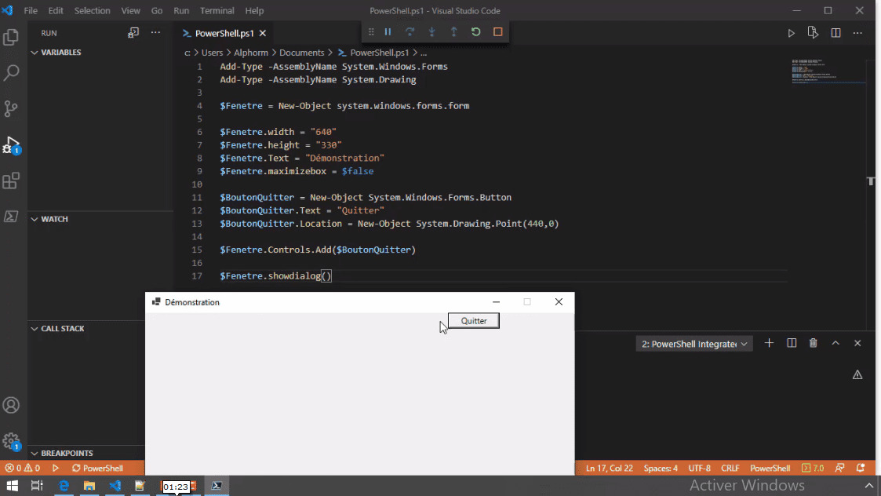Grab the debug toolbar drag handle

click(x=371, y=32)
